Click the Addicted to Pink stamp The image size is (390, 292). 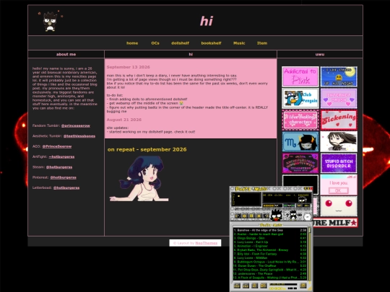click(x=300, y=76)
